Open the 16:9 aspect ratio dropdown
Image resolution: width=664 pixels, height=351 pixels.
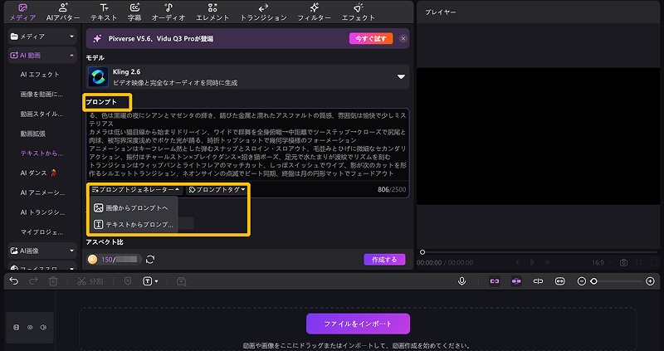(601, 262)
